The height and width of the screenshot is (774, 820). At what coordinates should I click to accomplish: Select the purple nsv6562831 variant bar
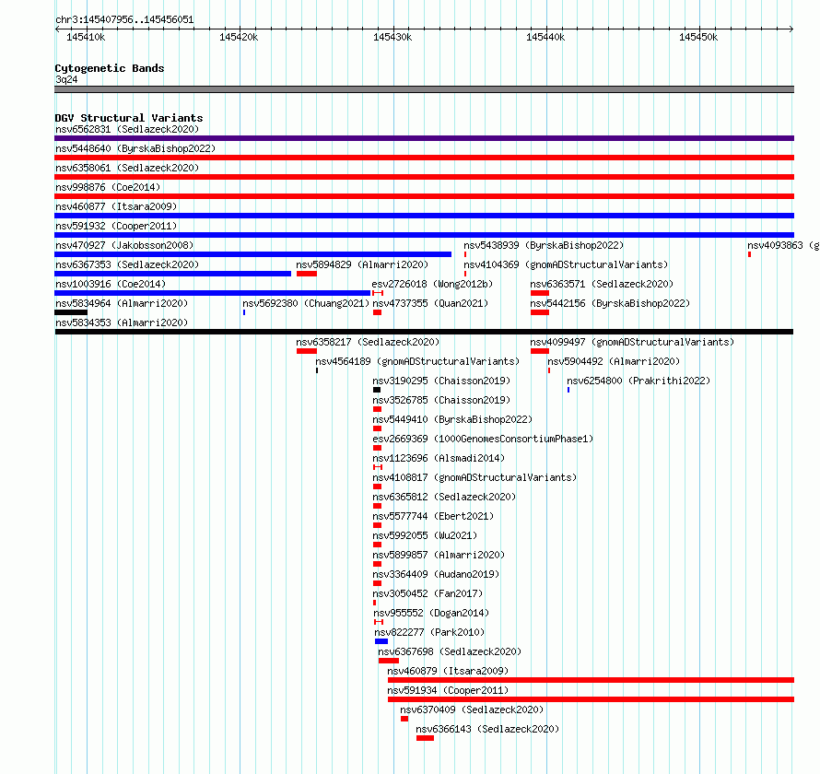click(x=424, y=138)
